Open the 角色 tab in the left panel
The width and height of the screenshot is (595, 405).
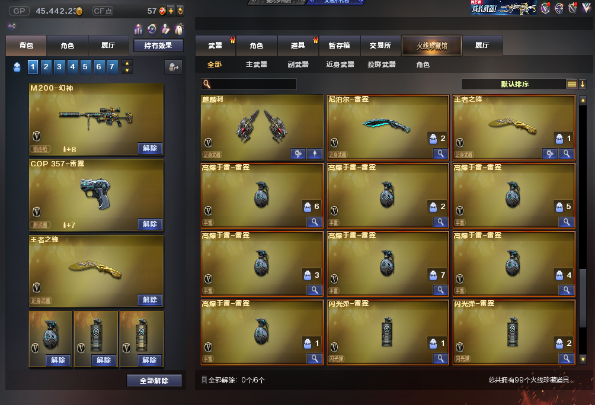pyautogui.click(x=68, y=46)
